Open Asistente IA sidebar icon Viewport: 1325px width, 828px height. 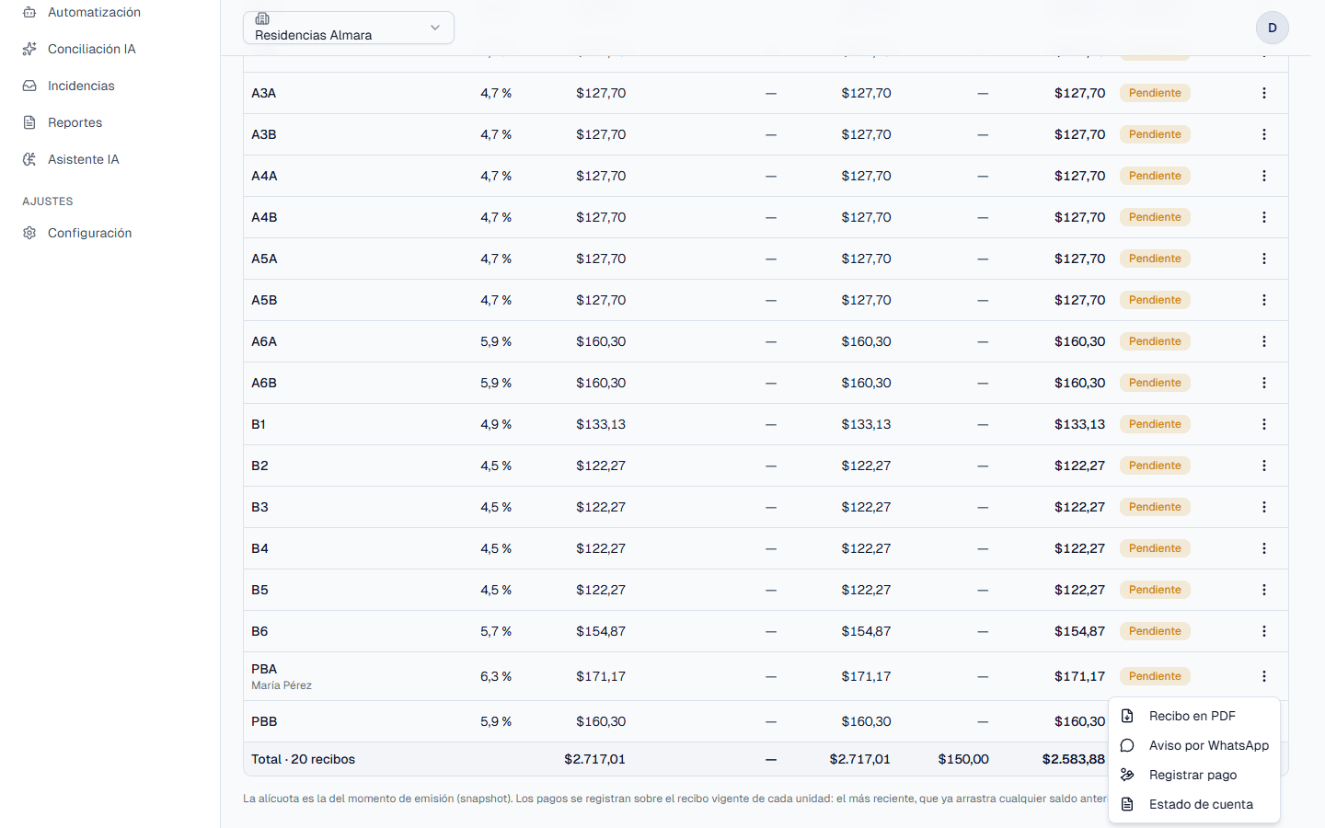29,159
